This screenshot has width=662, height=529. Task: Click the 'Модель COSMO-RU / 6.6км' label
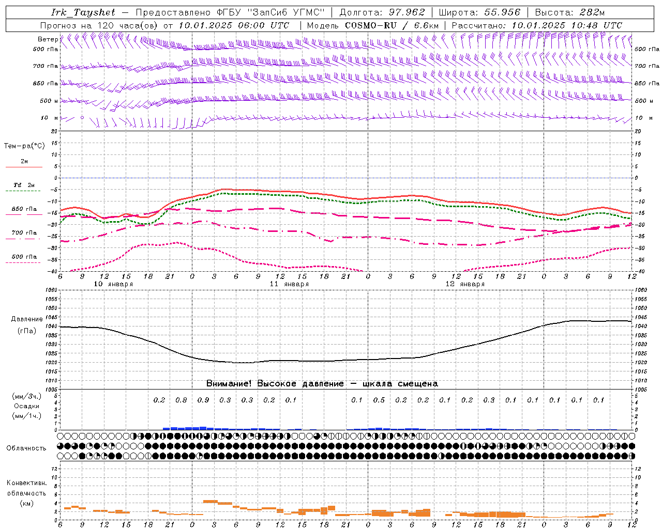373,25
